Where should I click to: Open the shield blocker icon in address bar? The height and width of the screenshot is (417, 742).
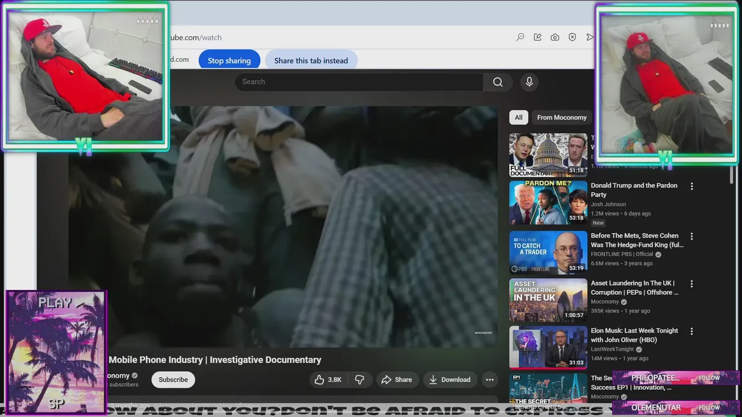(572, 37)
